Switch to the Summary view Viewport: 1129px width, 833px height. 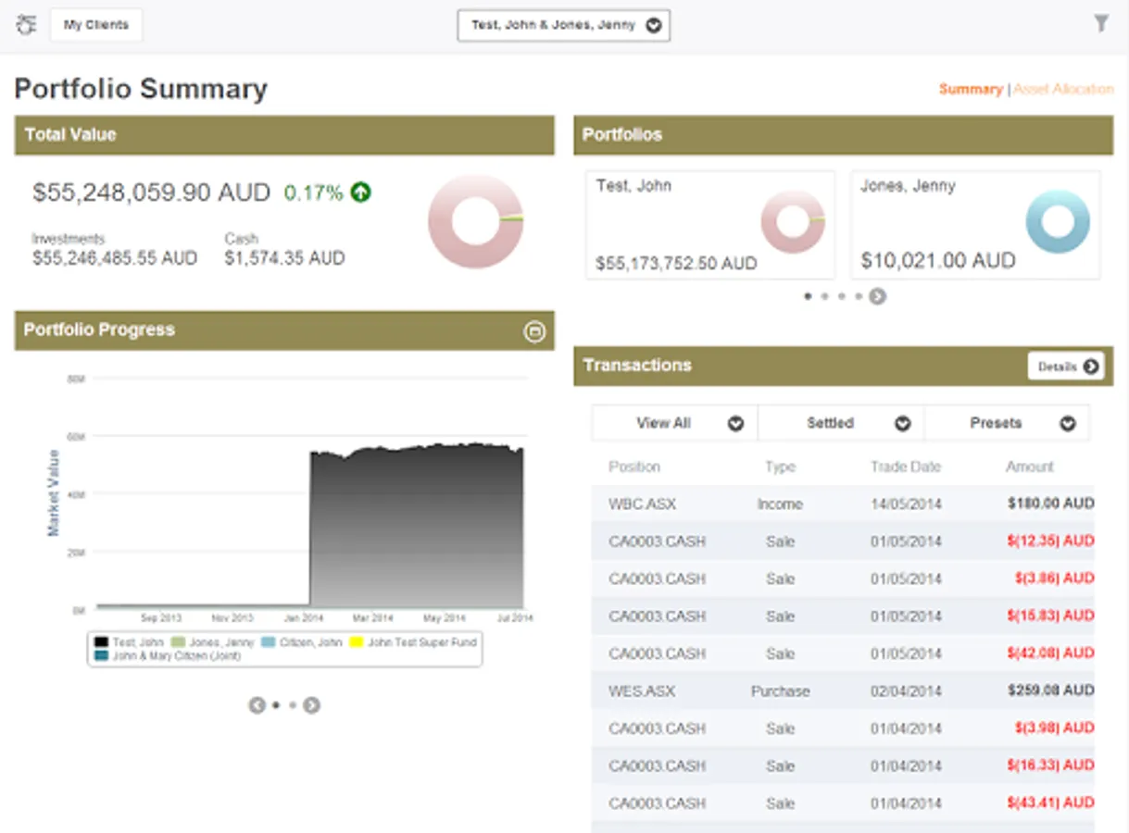(x=971, y=89)
